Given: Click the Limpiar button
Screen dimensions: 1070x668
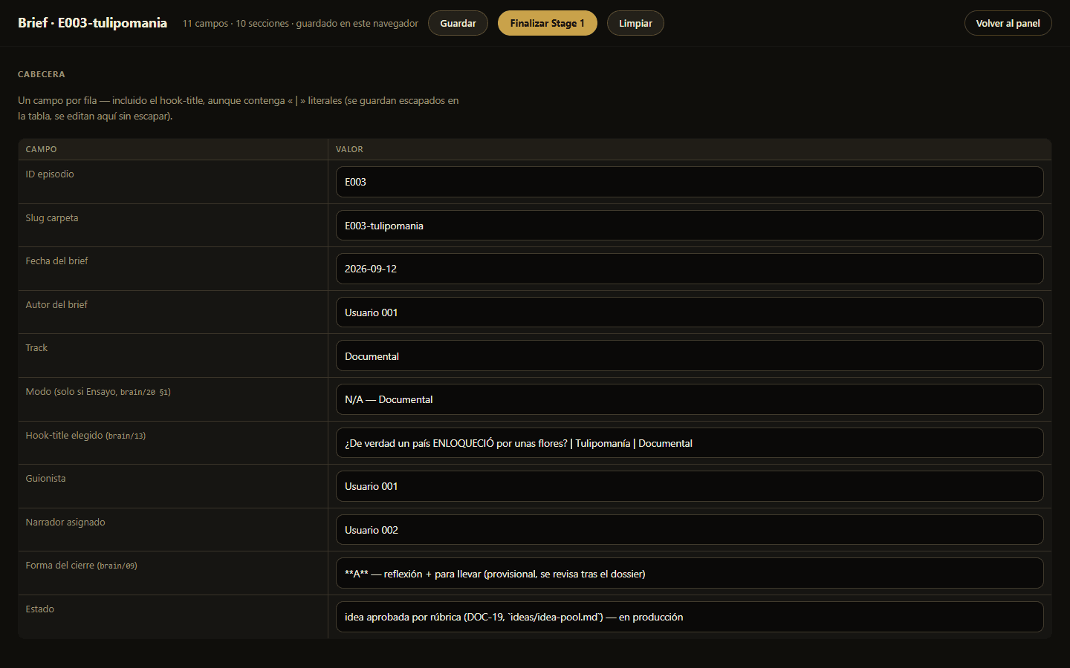Looking at the screenshot, I should click(635, 23).
